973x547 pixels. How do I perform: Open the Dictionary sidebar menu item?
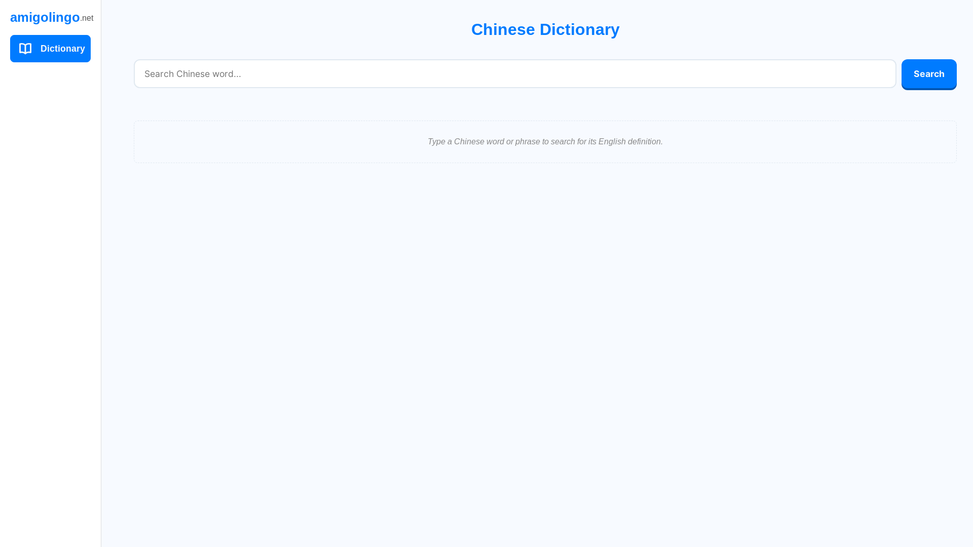50,49
